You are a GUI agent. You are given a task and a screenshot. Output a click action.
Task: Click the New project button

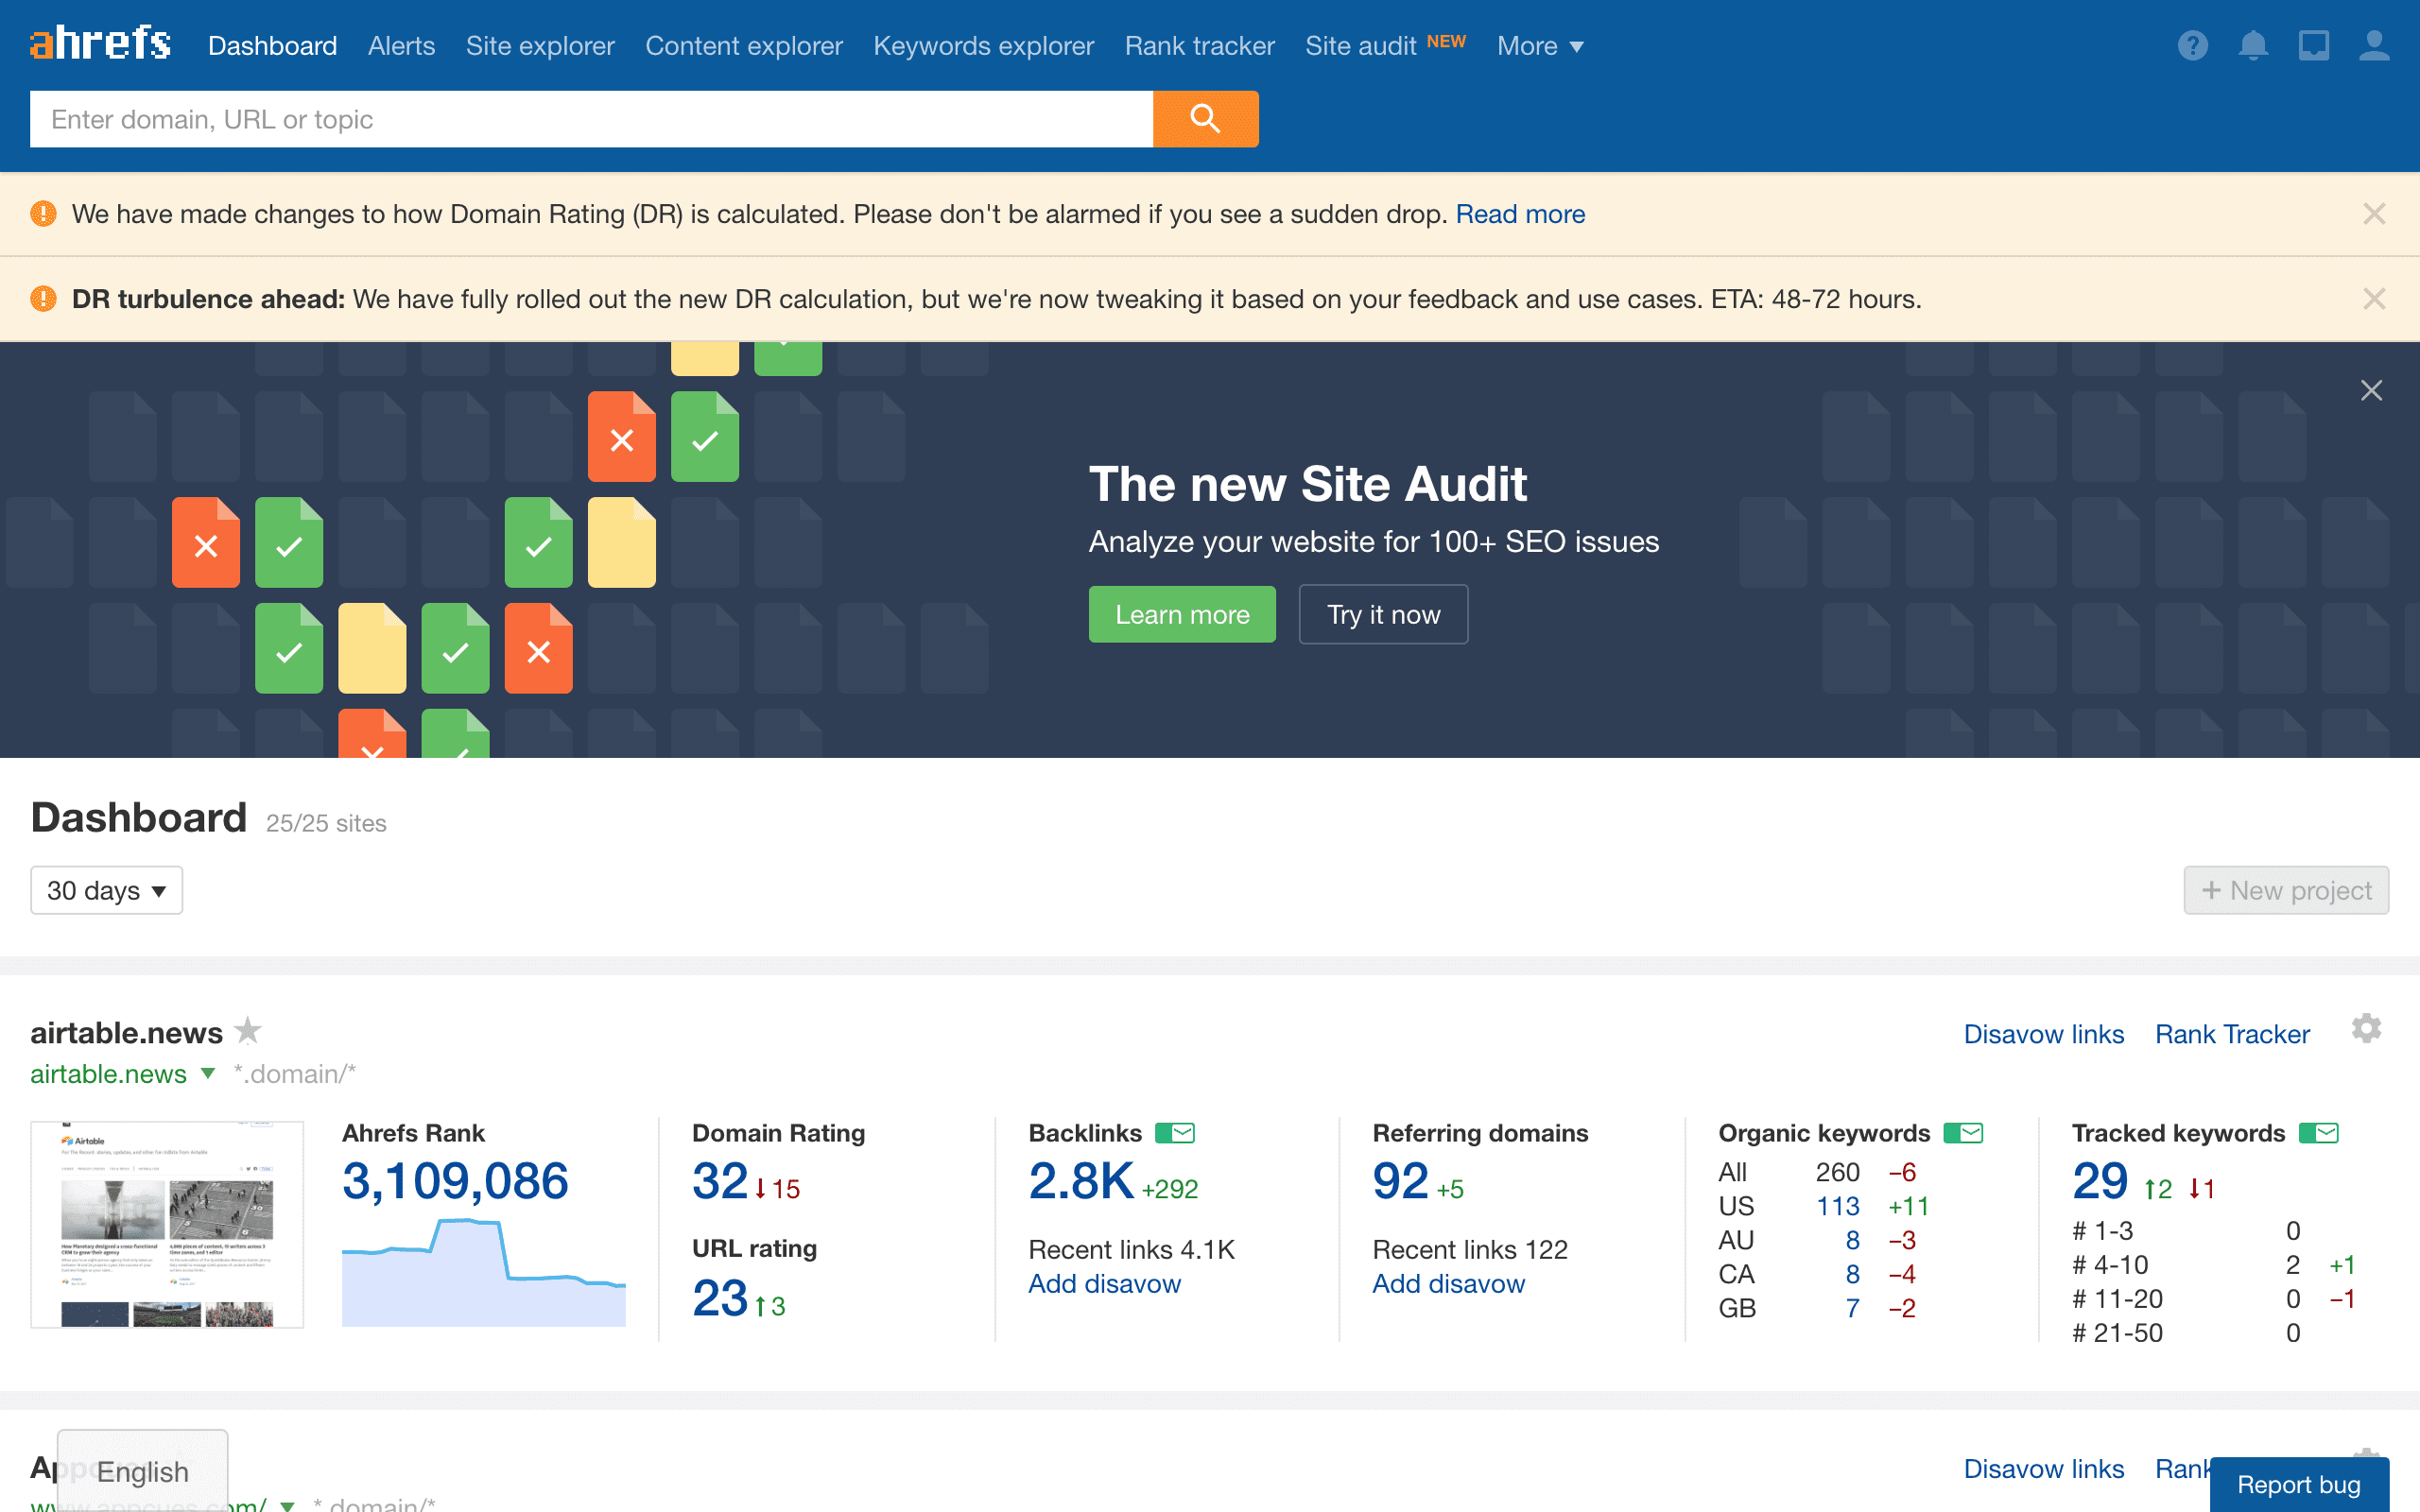point(2286,890)
